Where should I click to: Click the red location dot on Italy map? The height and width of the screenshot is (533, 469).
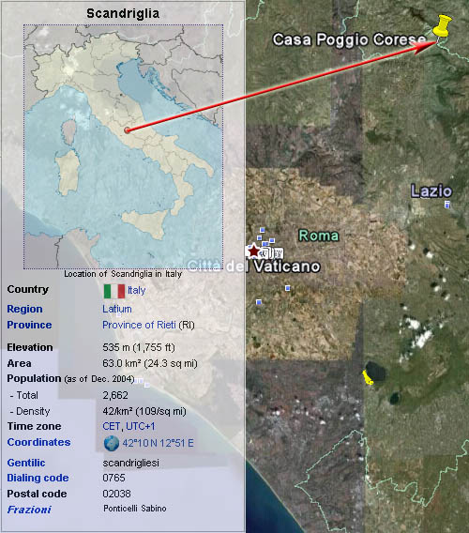pyautogui.click(x=128, y=130)
